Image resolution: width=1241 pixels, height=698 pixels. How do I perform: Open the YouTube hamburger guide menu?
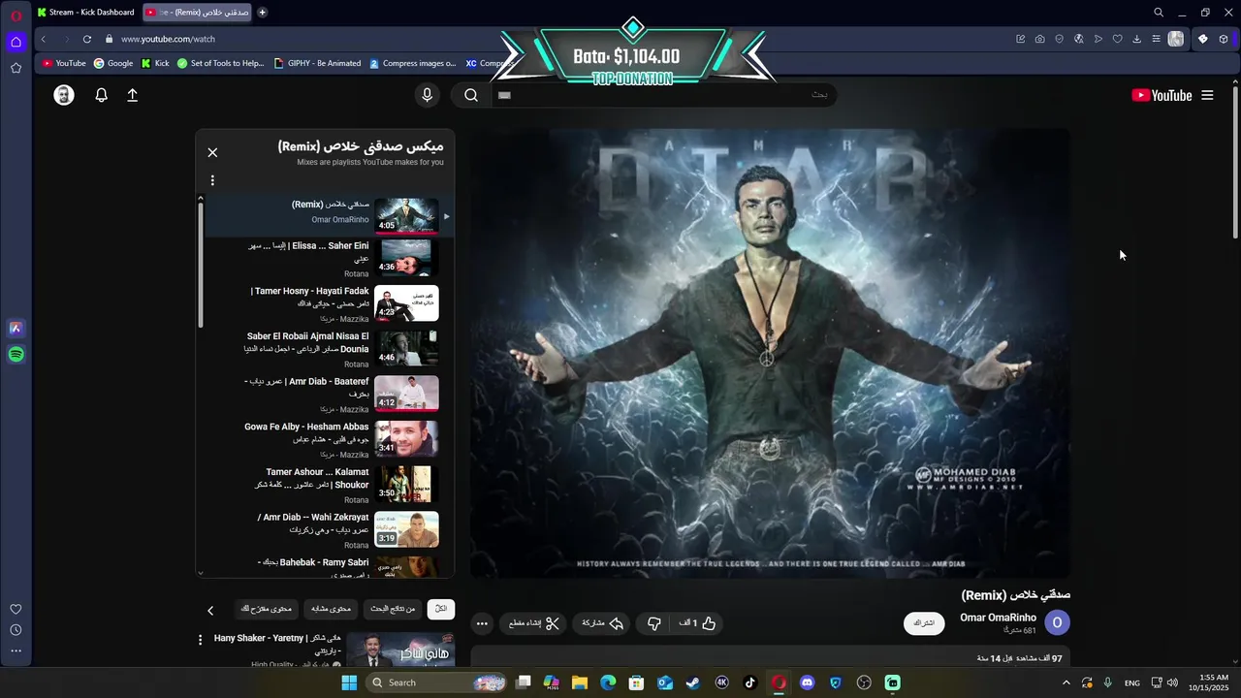point(1207,95)
